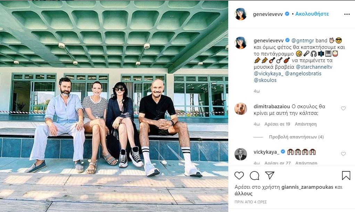Like vickykaya_'s comment with the heart
This screenshot has width=355, height=212.
point(343,154)
